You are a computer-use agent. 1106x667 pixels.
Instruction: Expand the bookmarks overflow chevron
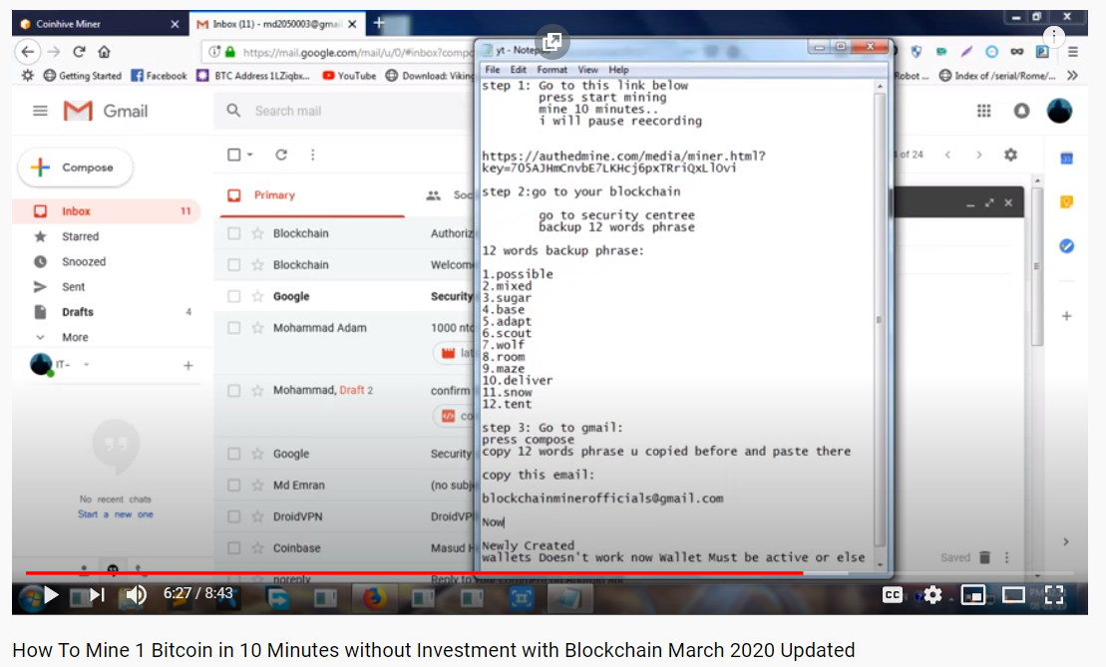pos(1072,76)
